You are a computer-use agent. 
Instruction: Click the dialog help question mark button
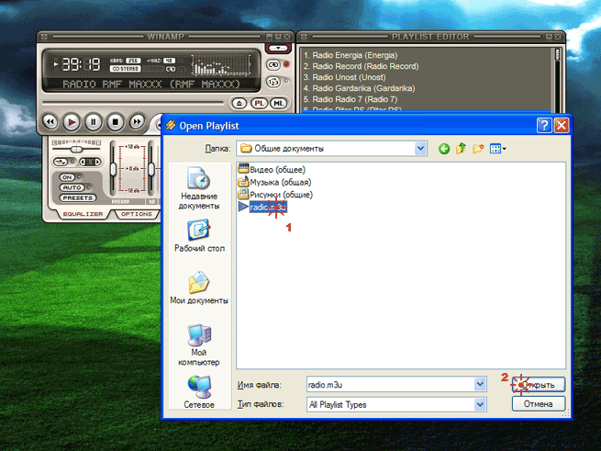pyautogui.click(x=544, y=126)
